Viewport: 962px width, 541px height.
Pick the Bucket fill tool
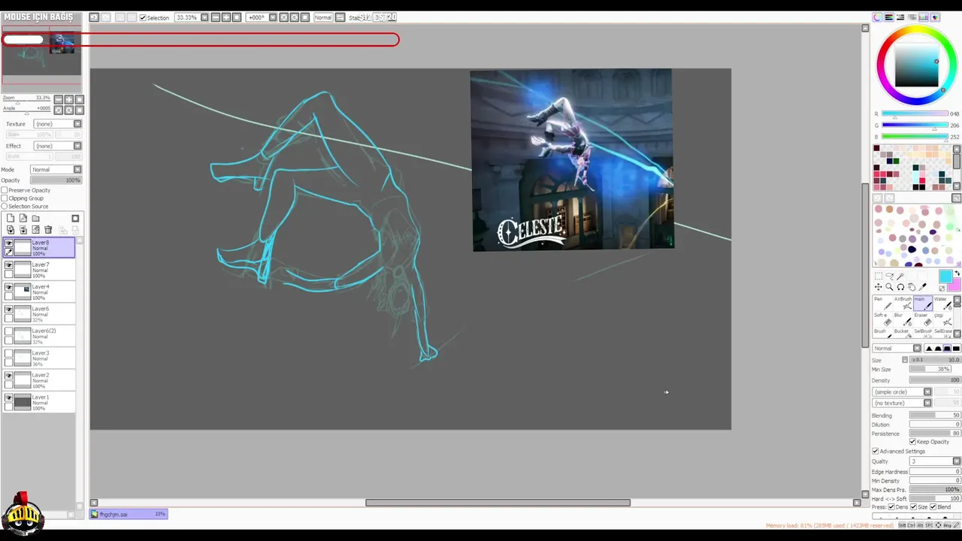(x=903, y=334)
